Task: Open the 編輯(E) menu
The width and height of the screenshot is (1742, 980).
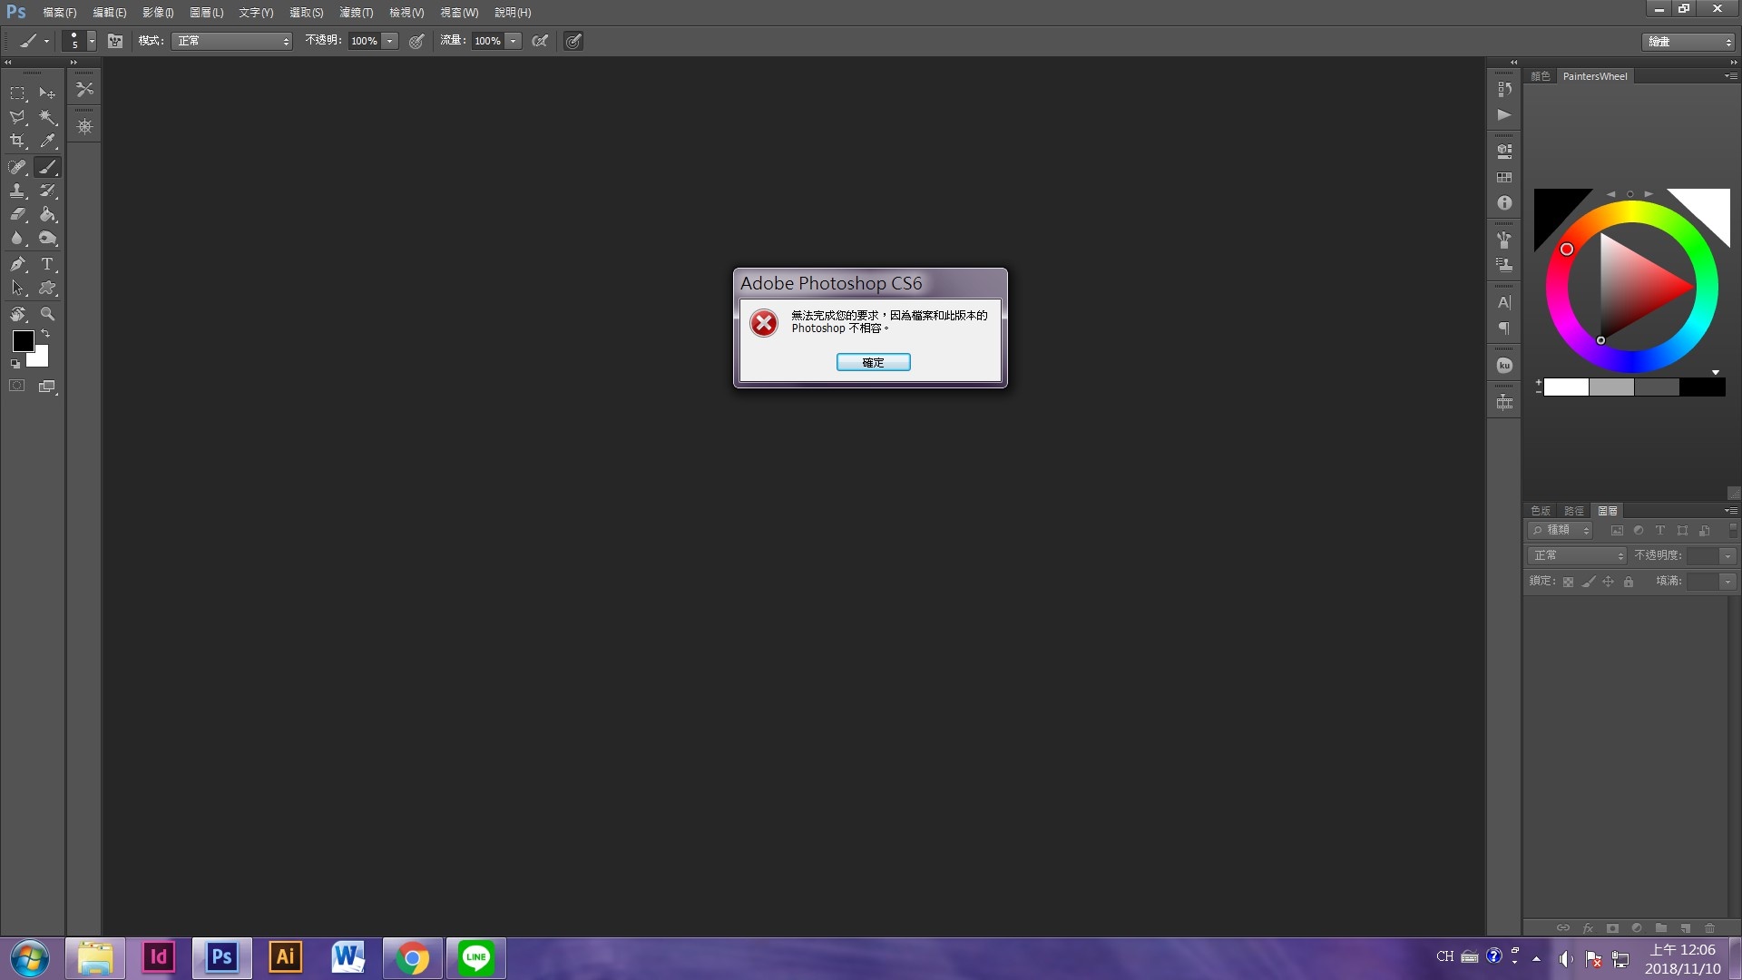Action: [110, 13]
